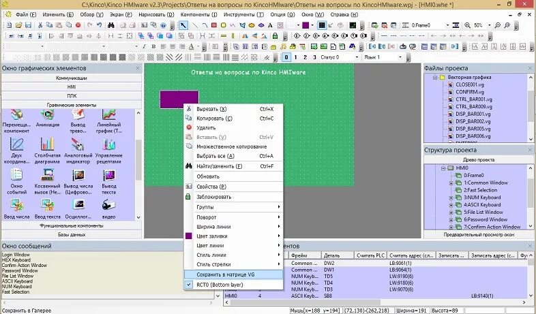Click the New project toolbar icon
This screenshot has height=314, width=536.
click(x=10, y=25)
